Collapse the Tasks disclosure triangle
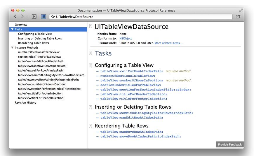This screenshot has width=254, height=156. tap(12, 29)
